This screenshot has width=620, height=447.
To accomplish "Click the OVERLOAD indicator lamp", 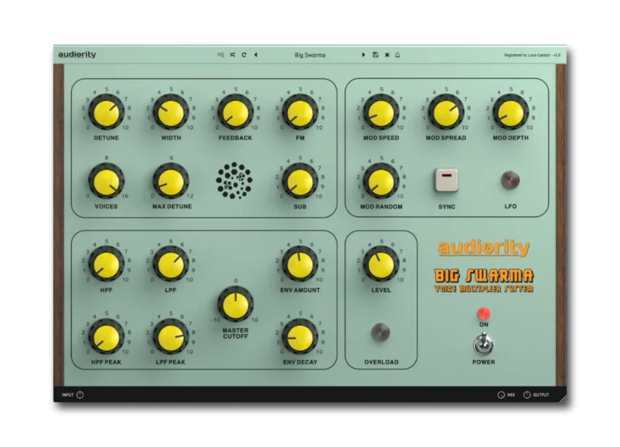I will point(381,332).
